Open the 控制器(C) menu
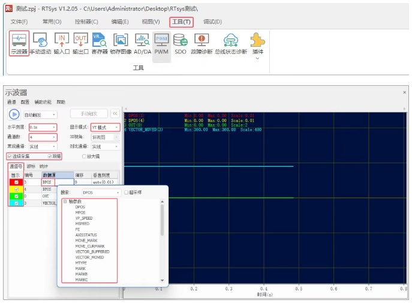The height and width of the screenshot is (303, 412). 86,22
